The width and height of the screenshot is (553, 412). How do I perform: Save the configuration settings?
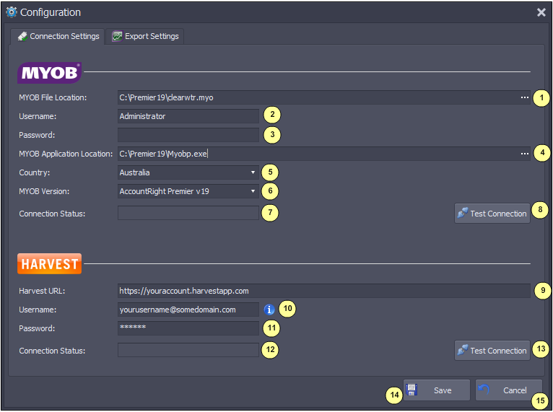[x=437, y=390]
